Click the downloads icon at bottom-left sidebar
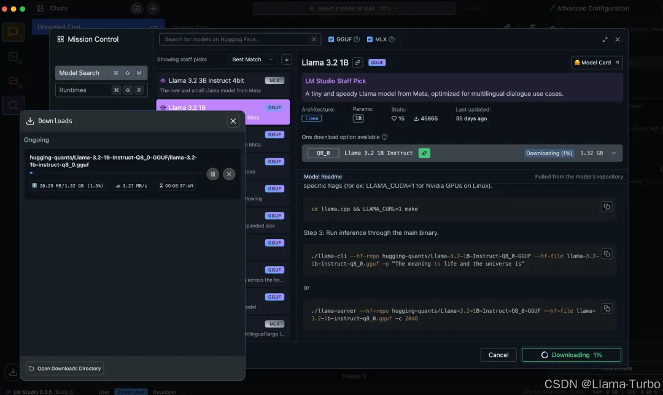Image resolution: width=663 pixels, height=395 pixels. (x=13, y=372)
